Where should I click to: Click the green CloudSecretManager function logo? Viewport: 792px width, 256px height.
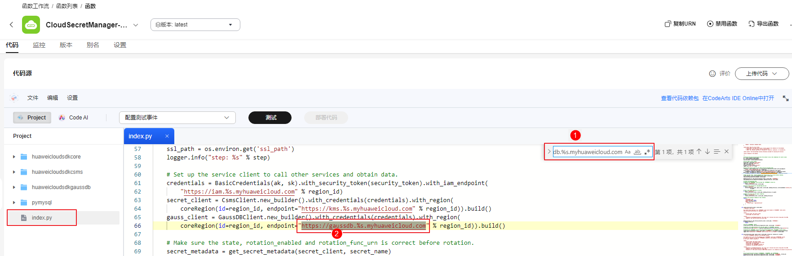pyautogui.click(x=31, y=25)
